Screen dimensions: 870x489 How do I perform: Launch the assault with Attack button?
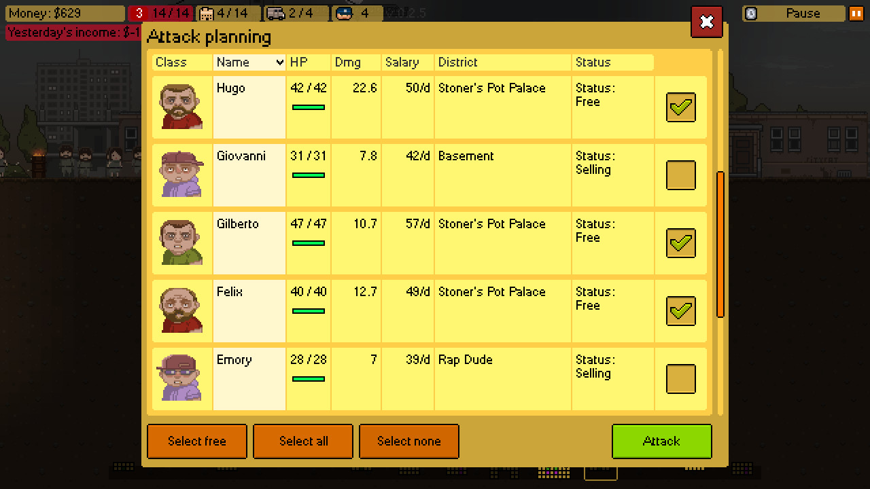pyautogui.click(x=661, y=441)
